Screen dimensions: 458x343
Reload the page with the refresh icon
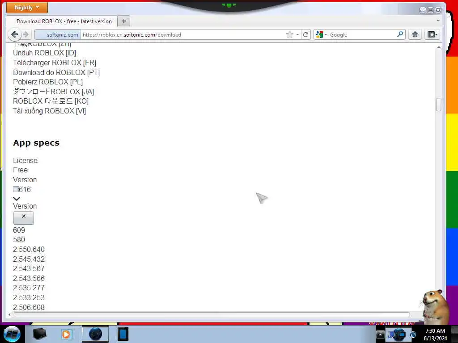tap(306, 34)
